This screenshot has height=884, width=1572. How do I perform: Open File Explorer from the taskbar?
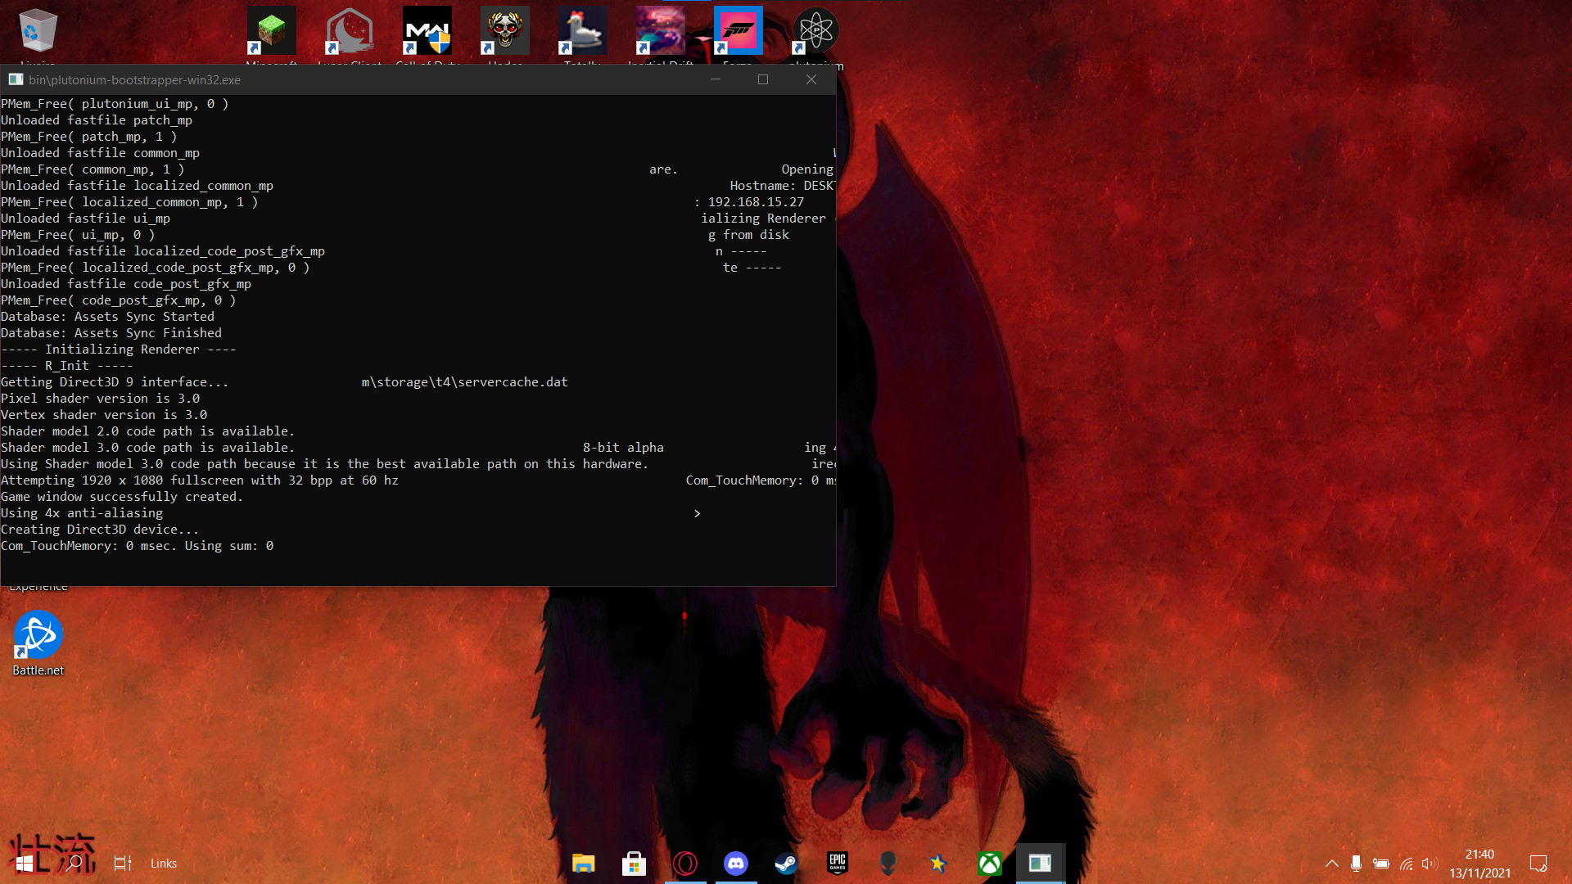(584, 863)
